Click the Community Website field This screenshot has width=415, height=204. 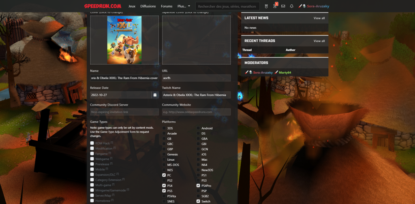tap(197, 112)
